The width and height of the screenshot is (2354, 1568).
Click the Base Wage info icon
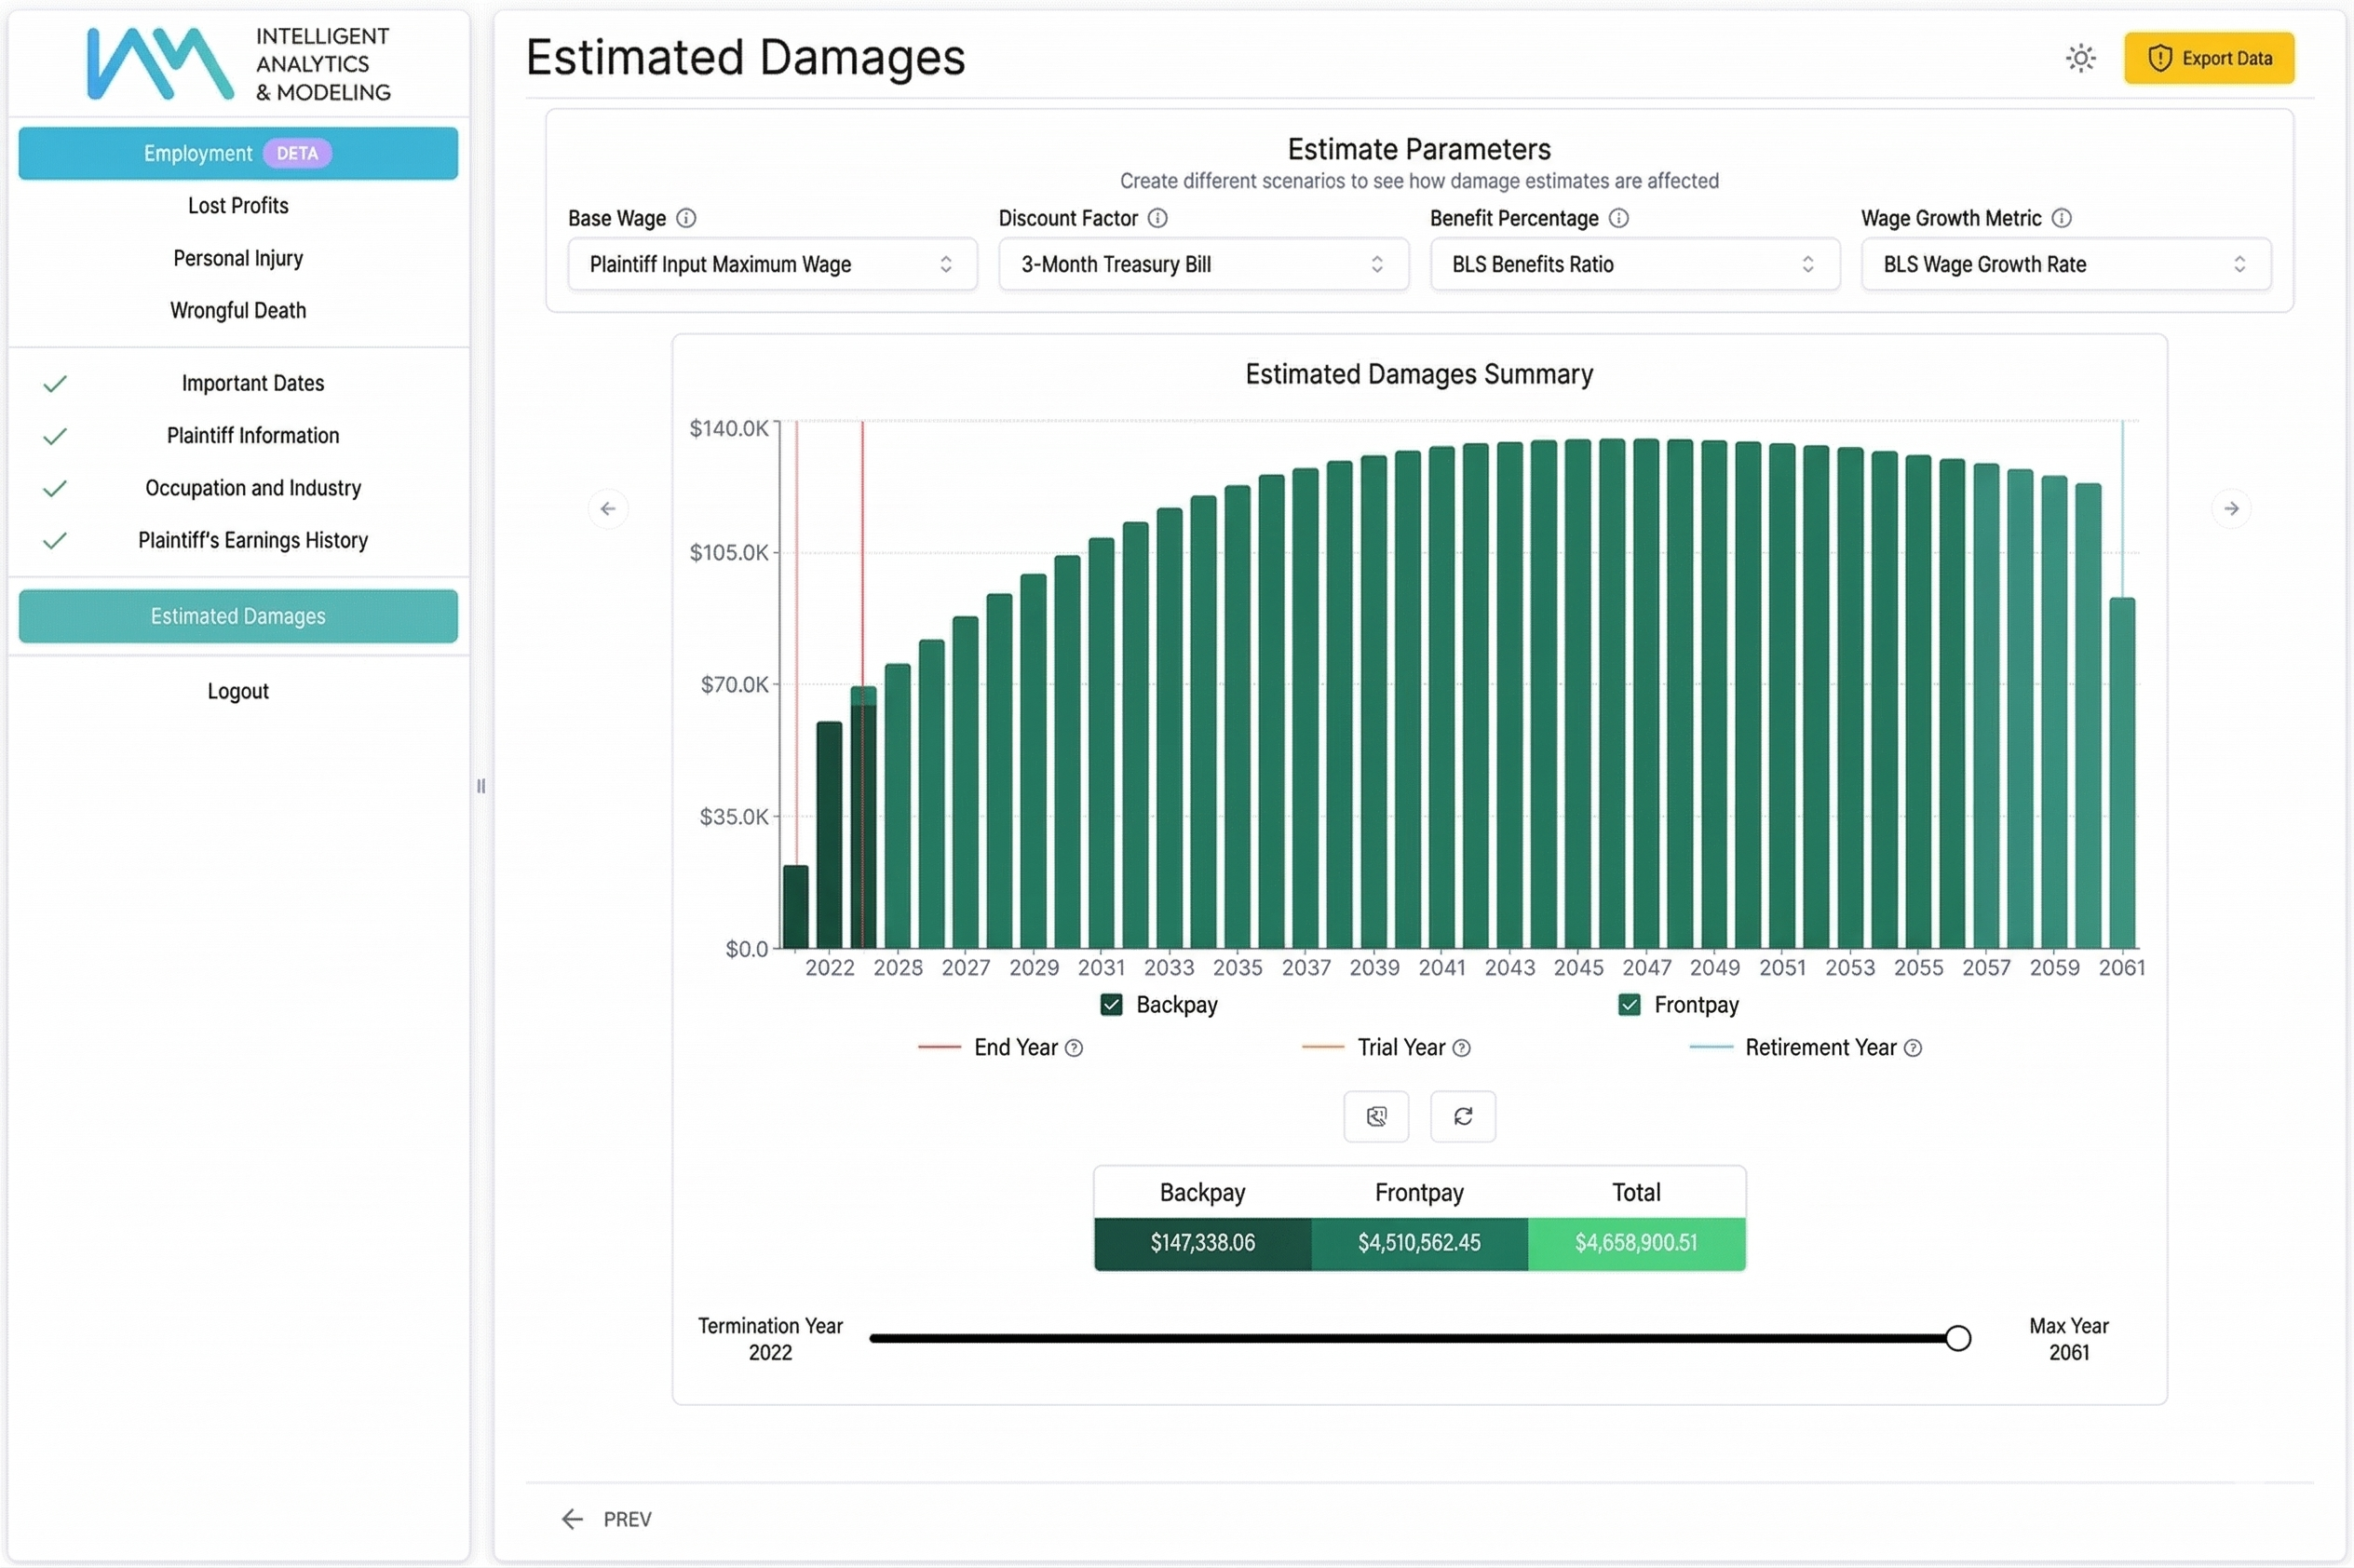click(x=686, y=218)
